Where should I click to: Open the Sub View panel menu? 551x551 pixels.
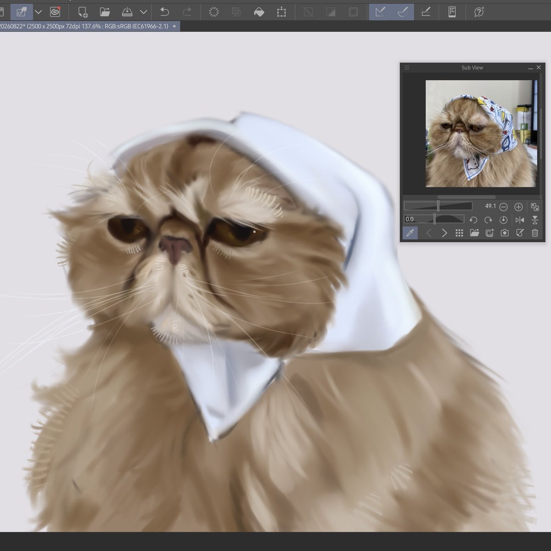point(407,67)
